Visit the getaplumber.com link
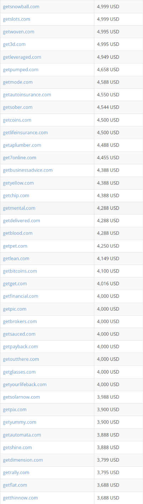Viewport: 143px width, 504px height. 22,145
